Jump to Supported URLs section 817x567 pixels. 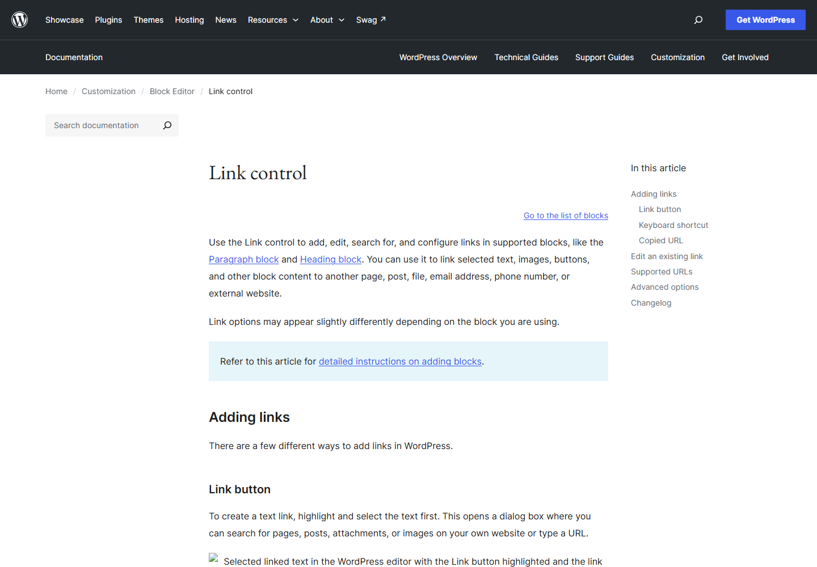click(x=662, y=272)
